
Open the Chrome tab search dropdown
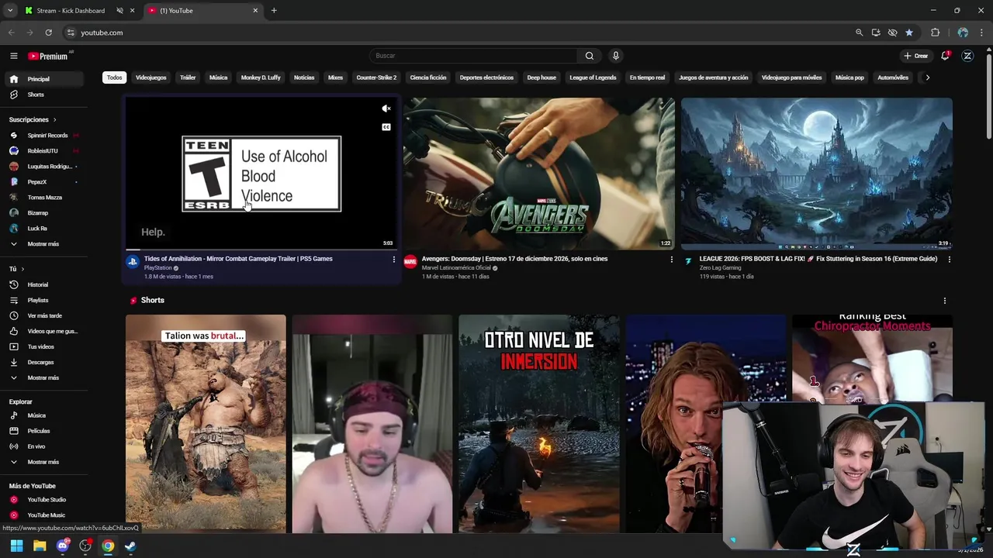click(10, 11)
